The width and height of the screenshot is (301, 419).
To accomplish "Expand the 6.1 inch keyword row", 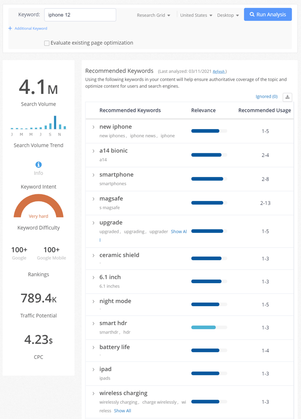I will 93,277.
